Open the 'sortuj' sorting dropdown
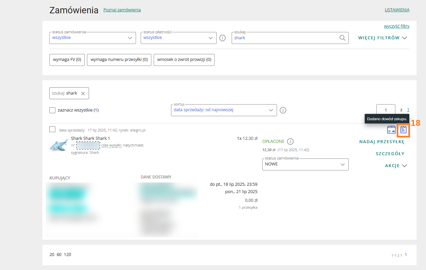The width and height of the screenshot is (426, 270). (224, 110)
